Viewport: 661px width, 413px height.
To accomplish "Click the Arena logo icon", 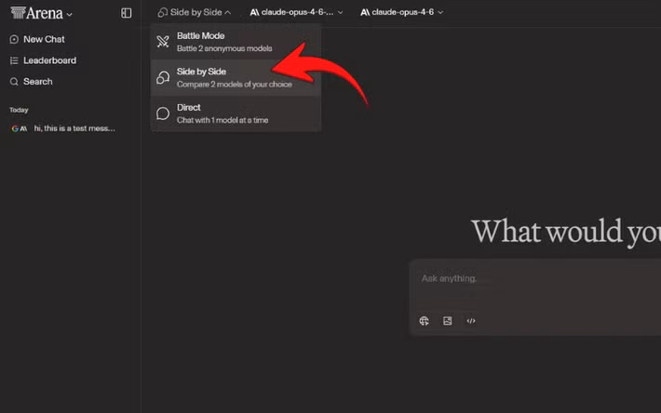I will pos(17,13).
